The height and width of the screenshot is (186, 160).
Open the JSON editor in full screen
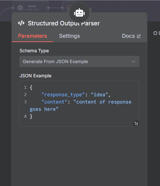(x=136, y=123)
